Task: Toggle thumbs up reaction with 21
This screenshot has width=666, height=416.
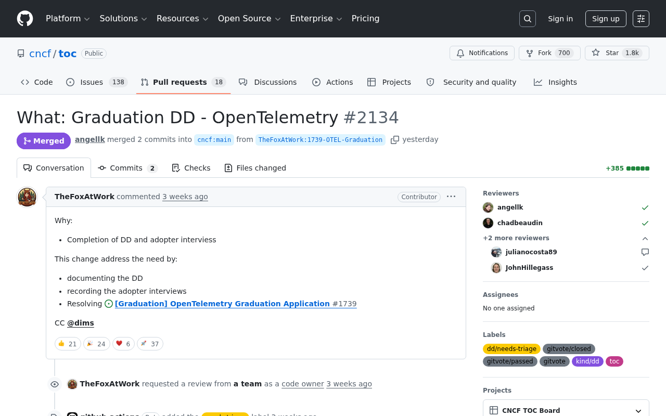Action: tap(68, 344)
